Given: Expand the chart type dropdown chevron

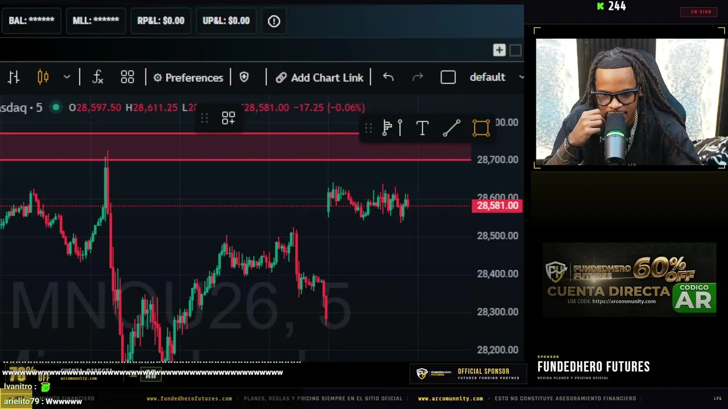Looking at the screenshot, I should [67, 77].
